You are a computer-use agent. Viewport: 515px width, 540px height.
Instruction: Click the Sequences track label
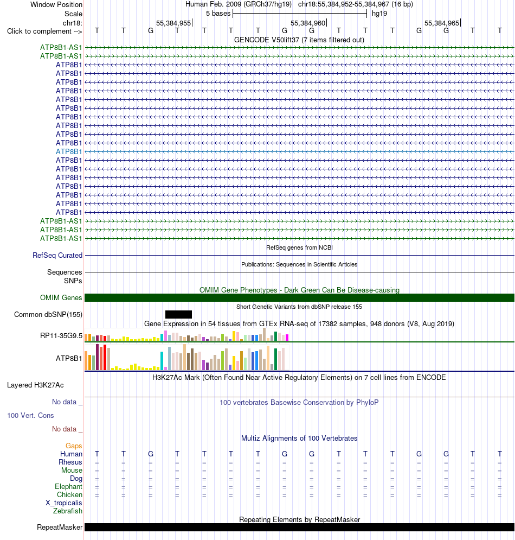[65, 272]
